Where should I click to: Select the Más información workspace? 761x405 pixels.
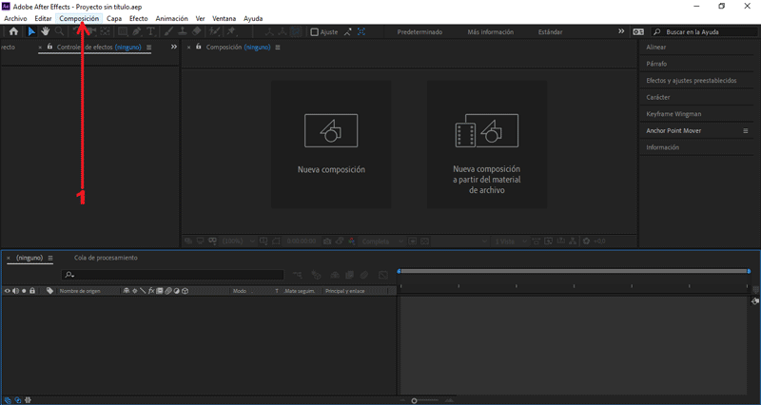pos(490,32)
